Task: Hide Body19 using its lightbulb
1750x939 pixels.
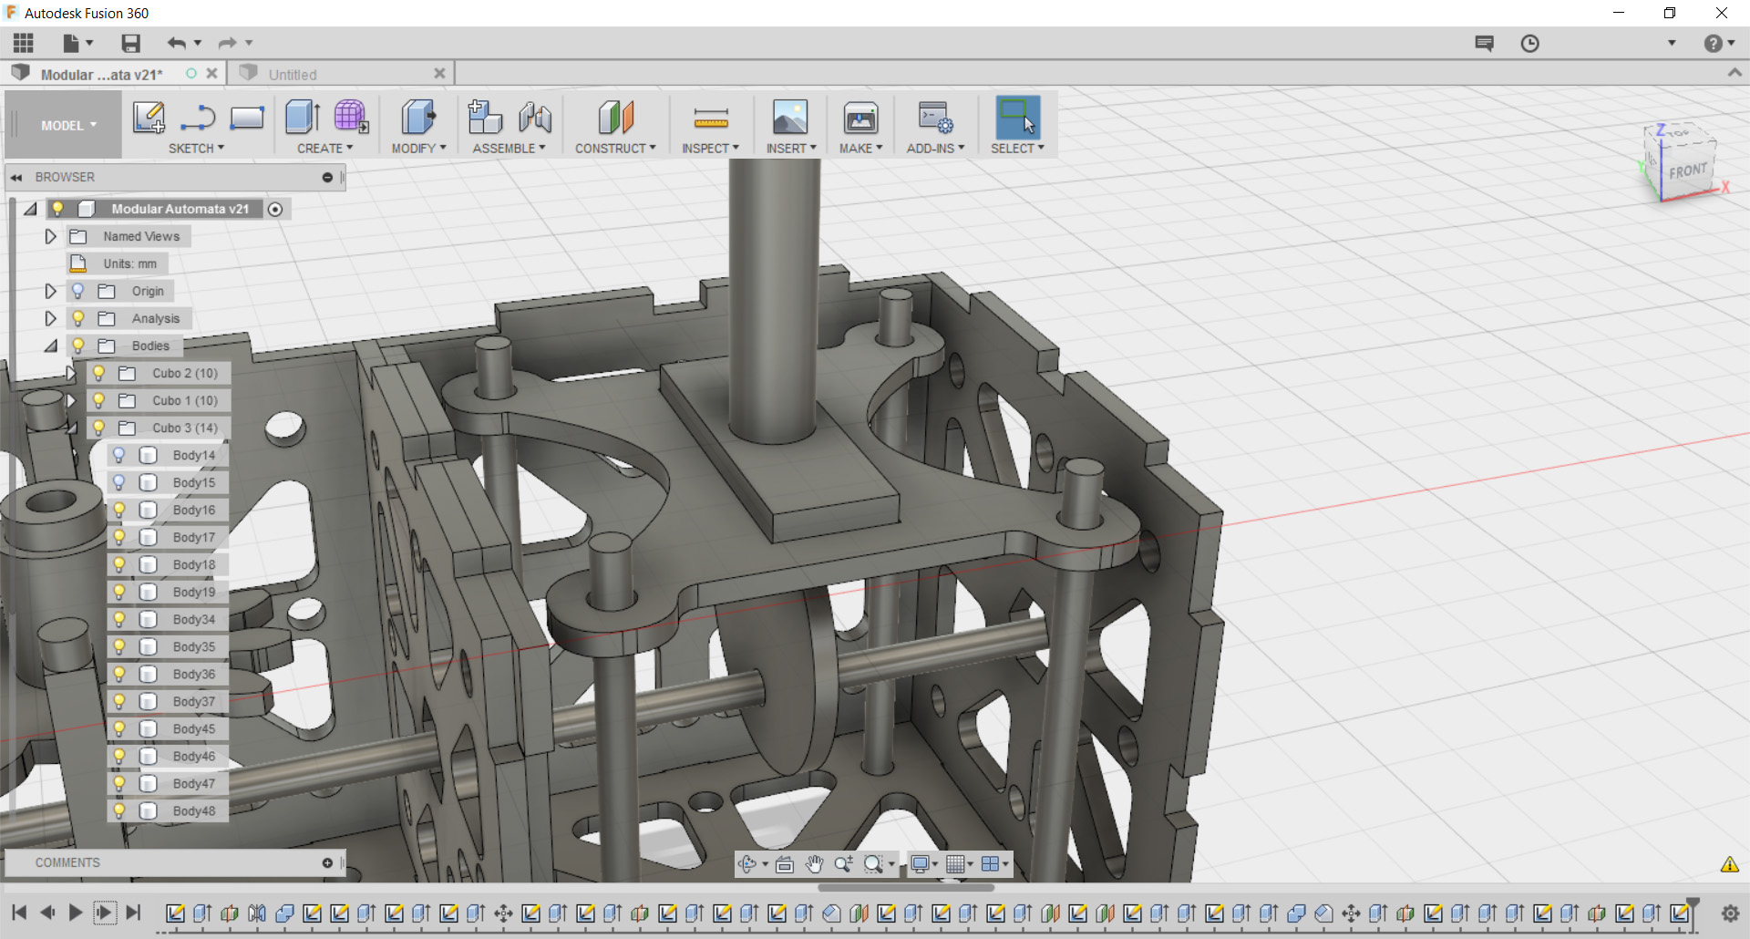Action: 118,592
